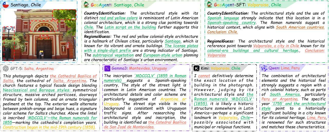Click the underlined 'Spanish language' phrase
Screen dimensions: 329x132
(x=223, y=18)
